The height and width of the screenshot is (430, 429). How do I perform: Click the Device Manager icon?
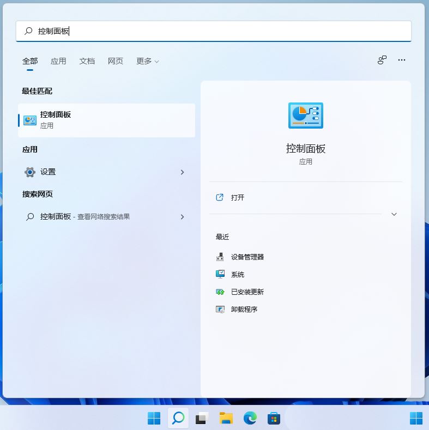[x=220, y=257]
